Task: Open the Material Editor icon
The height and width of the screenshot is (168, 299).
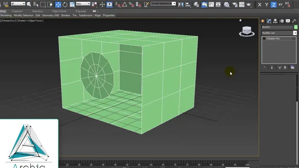Action: 227,4
